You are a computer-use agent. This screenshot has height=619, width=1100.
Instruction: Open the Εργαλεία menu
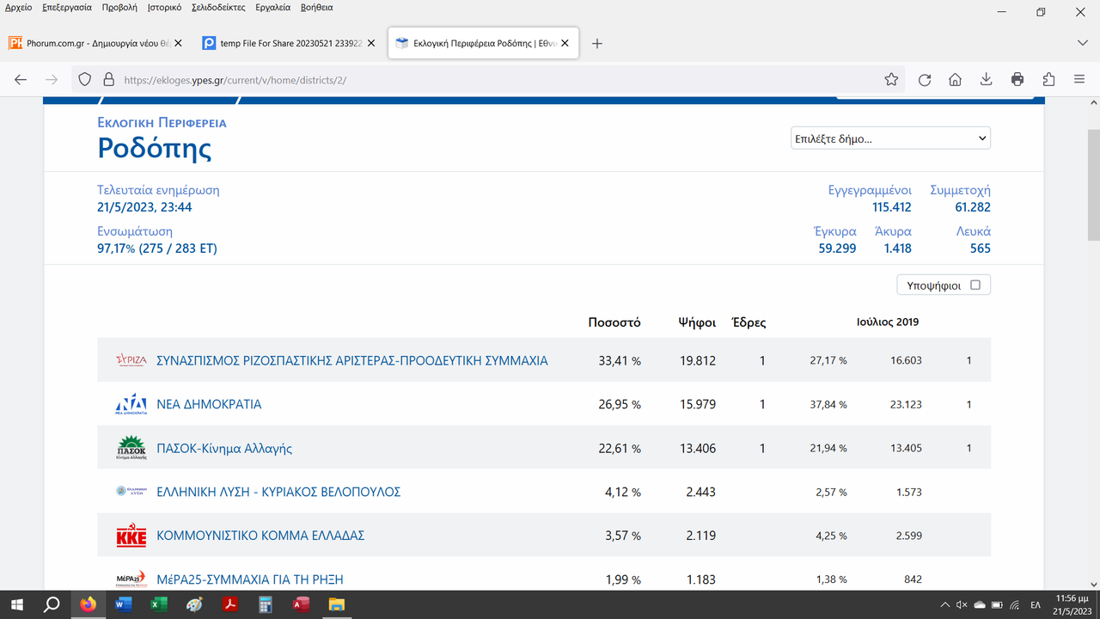(273, 8)
